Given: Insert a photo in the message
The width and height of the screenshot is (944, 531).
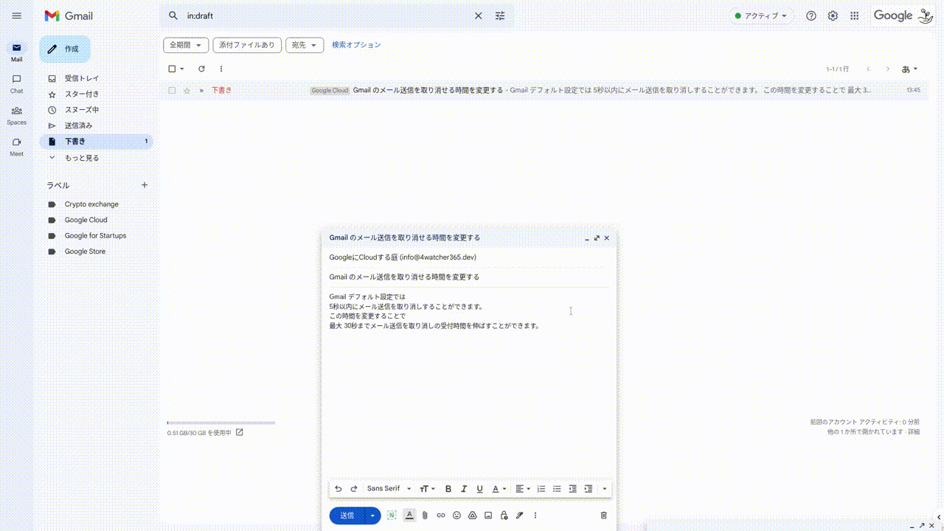Looking at the screenshot, I should pos(488,516).
